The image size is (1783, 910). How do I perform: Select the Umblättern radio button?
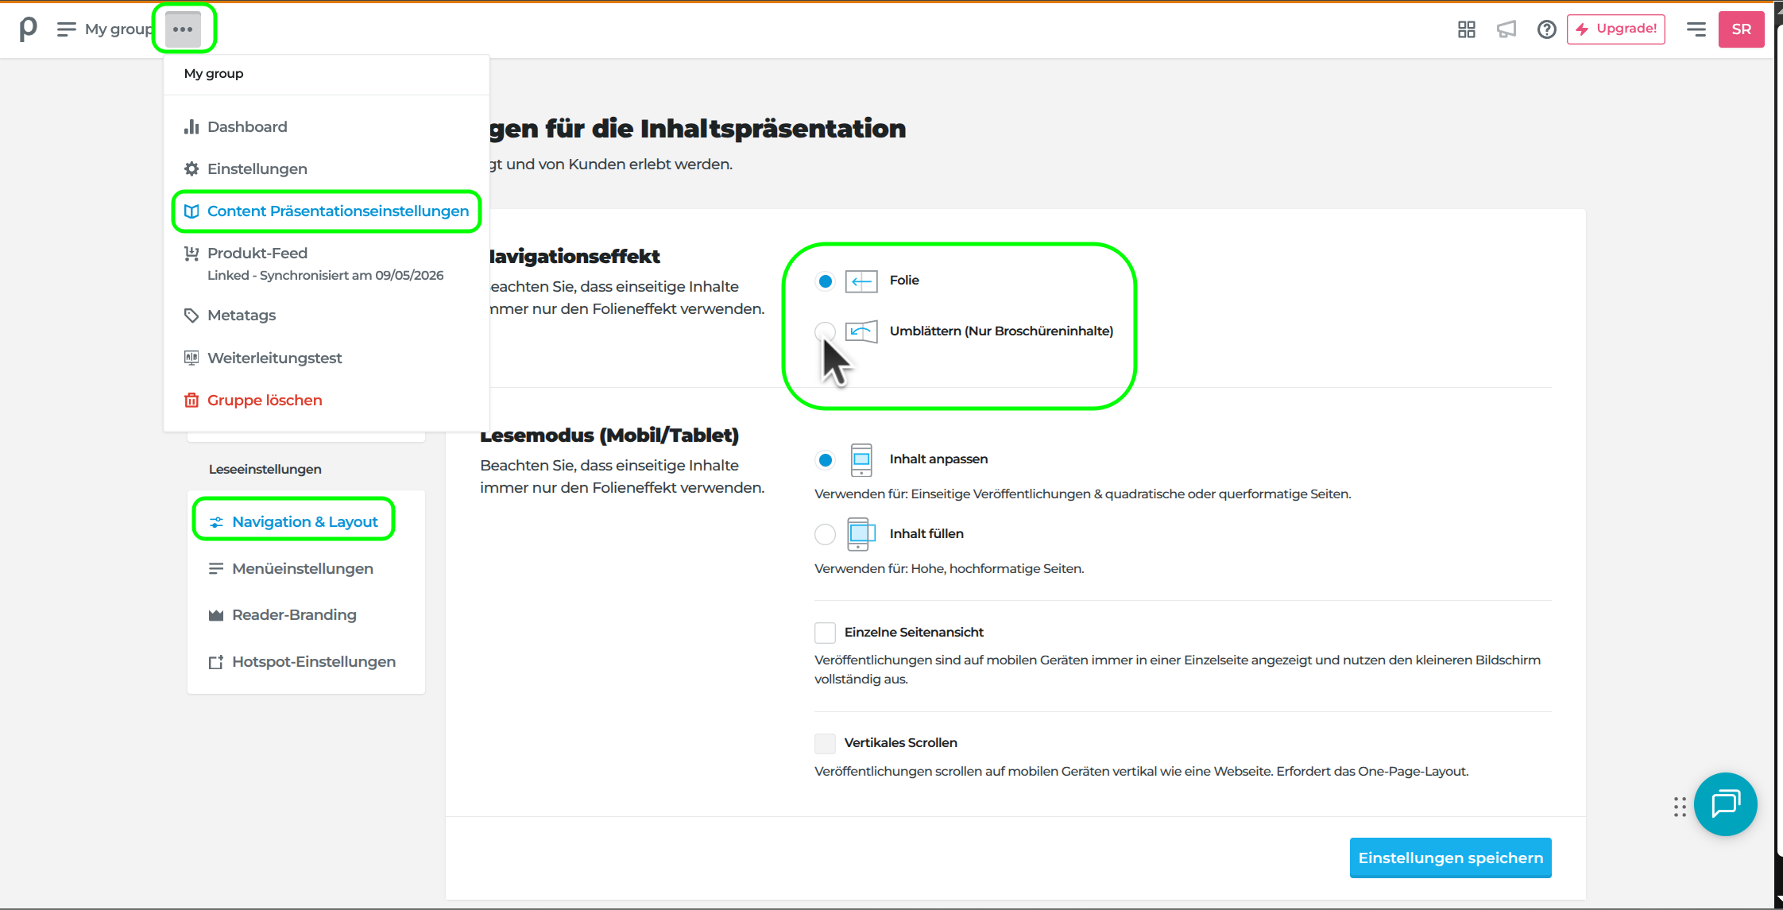pyautogui.click(x=825, y=331)
